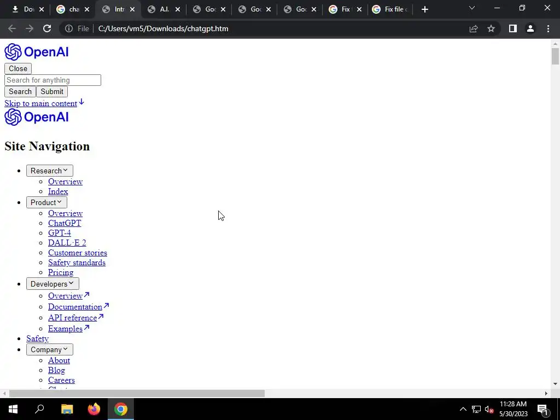Switch to the 'Fix file' tab
The image size is (560, 420).
[x=390, y=9]
